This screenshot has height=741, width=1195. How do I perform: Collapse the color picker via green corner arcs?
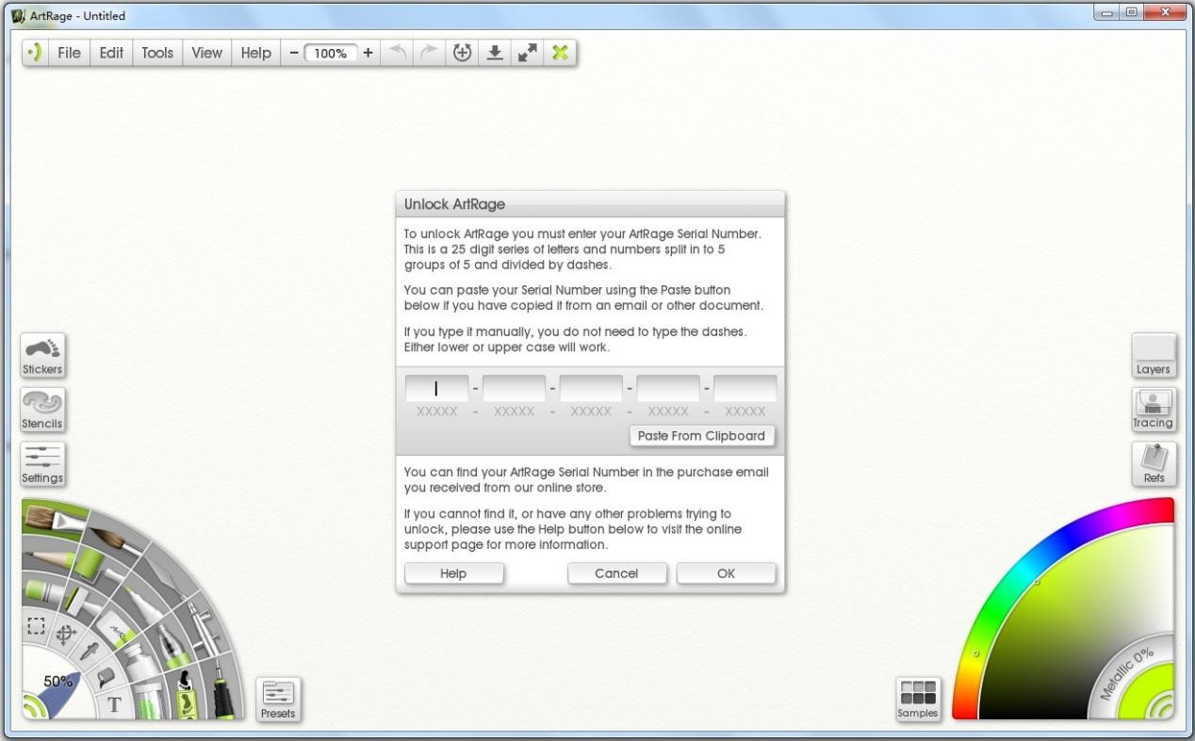tap(1160, 706)
